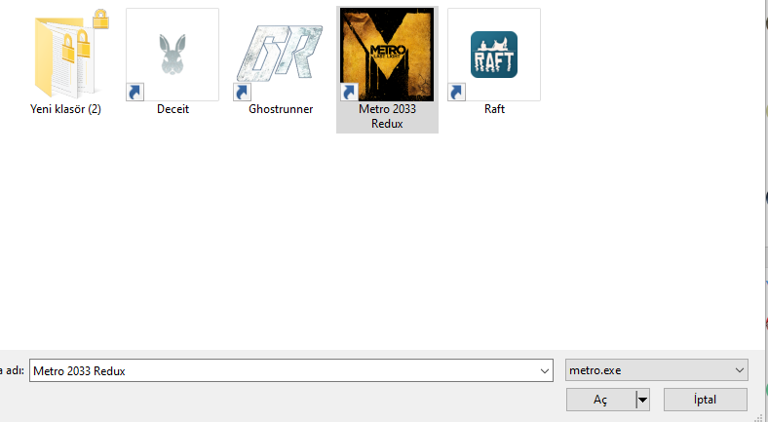Viewport: 768px width, 422px height.
Task: Open the metro.exe file type dropdown
Action: (656, 370)
